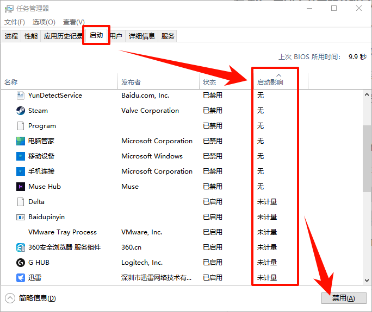Click the Muse Hub purple icon
This screenshot has height=312, width=372.
21,187
